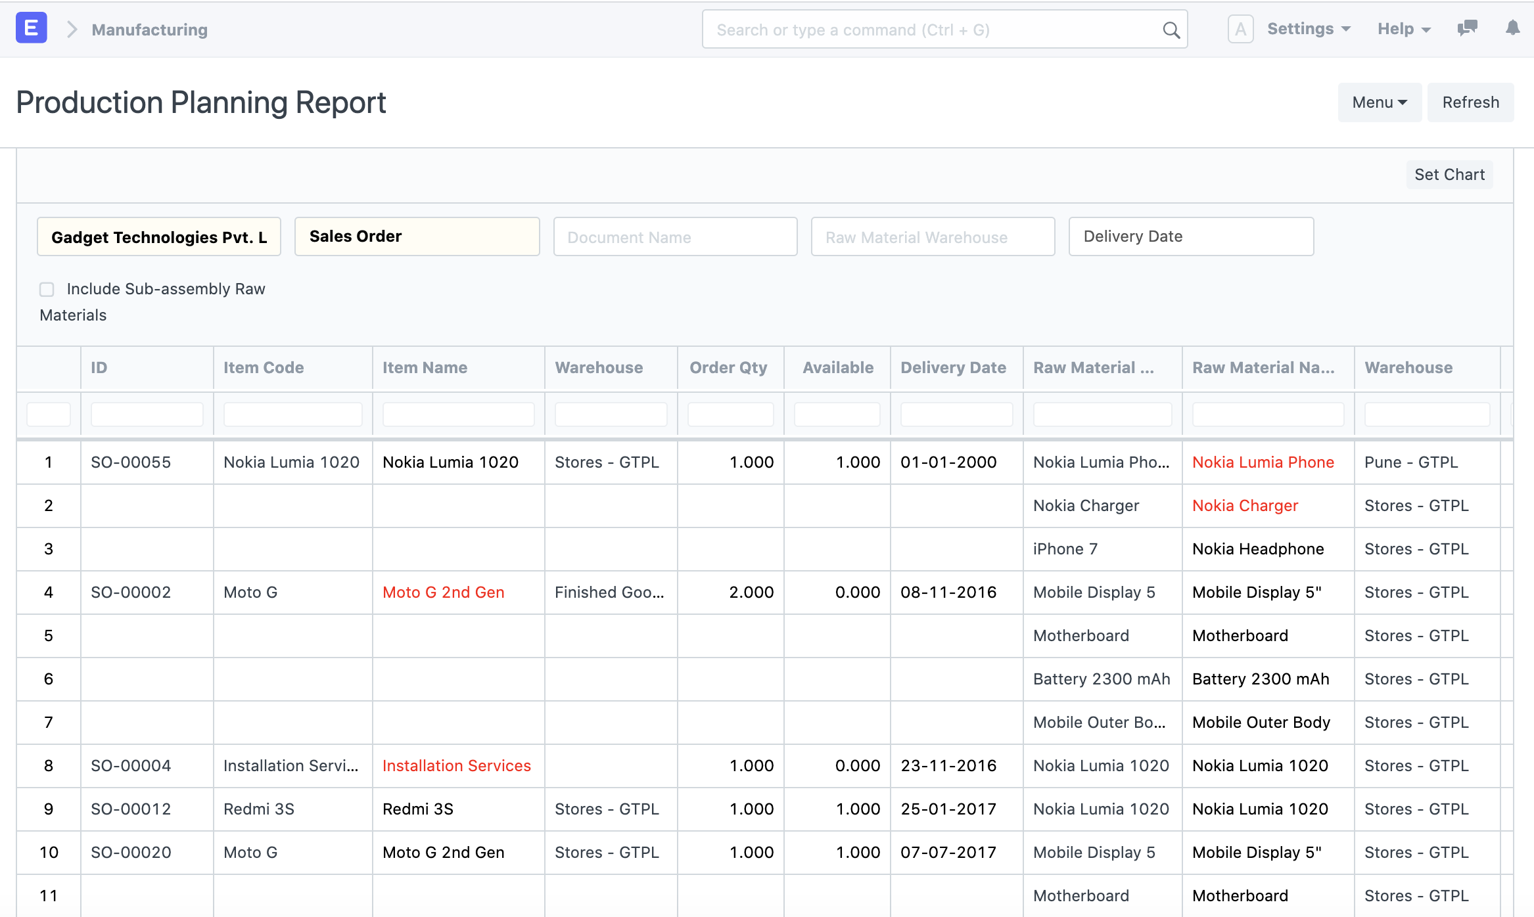Sort by the Delivery Date column header
The width and height of the screenshot is (1534, 917).
[x=953, y=368]
